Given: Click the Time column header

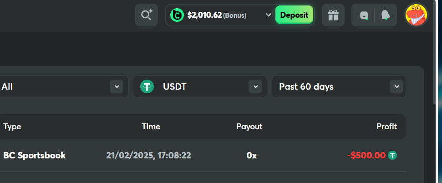Looking at the screenshot, I should pos(151,127).
